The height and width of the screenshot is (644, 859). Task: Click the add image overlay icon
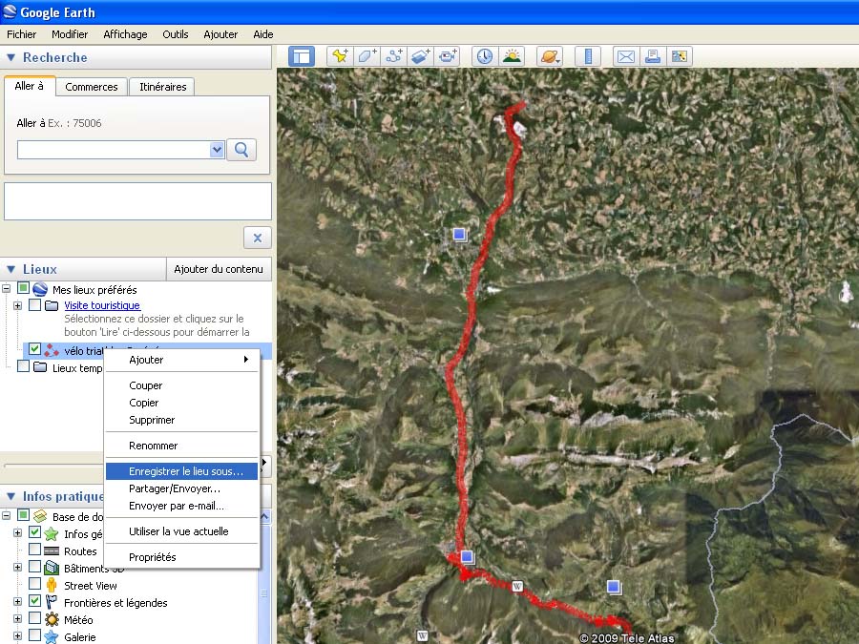[421, 56]
